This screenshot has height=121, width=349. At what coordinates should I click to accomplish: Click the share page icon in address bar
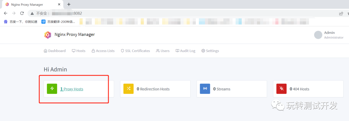click(341, 14)
